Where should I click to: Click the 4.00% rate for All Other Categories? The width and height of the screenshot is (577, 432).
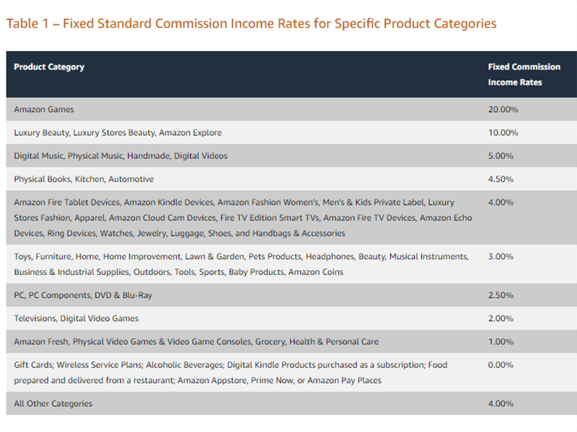pyautogui.click(x=501, y=404)
